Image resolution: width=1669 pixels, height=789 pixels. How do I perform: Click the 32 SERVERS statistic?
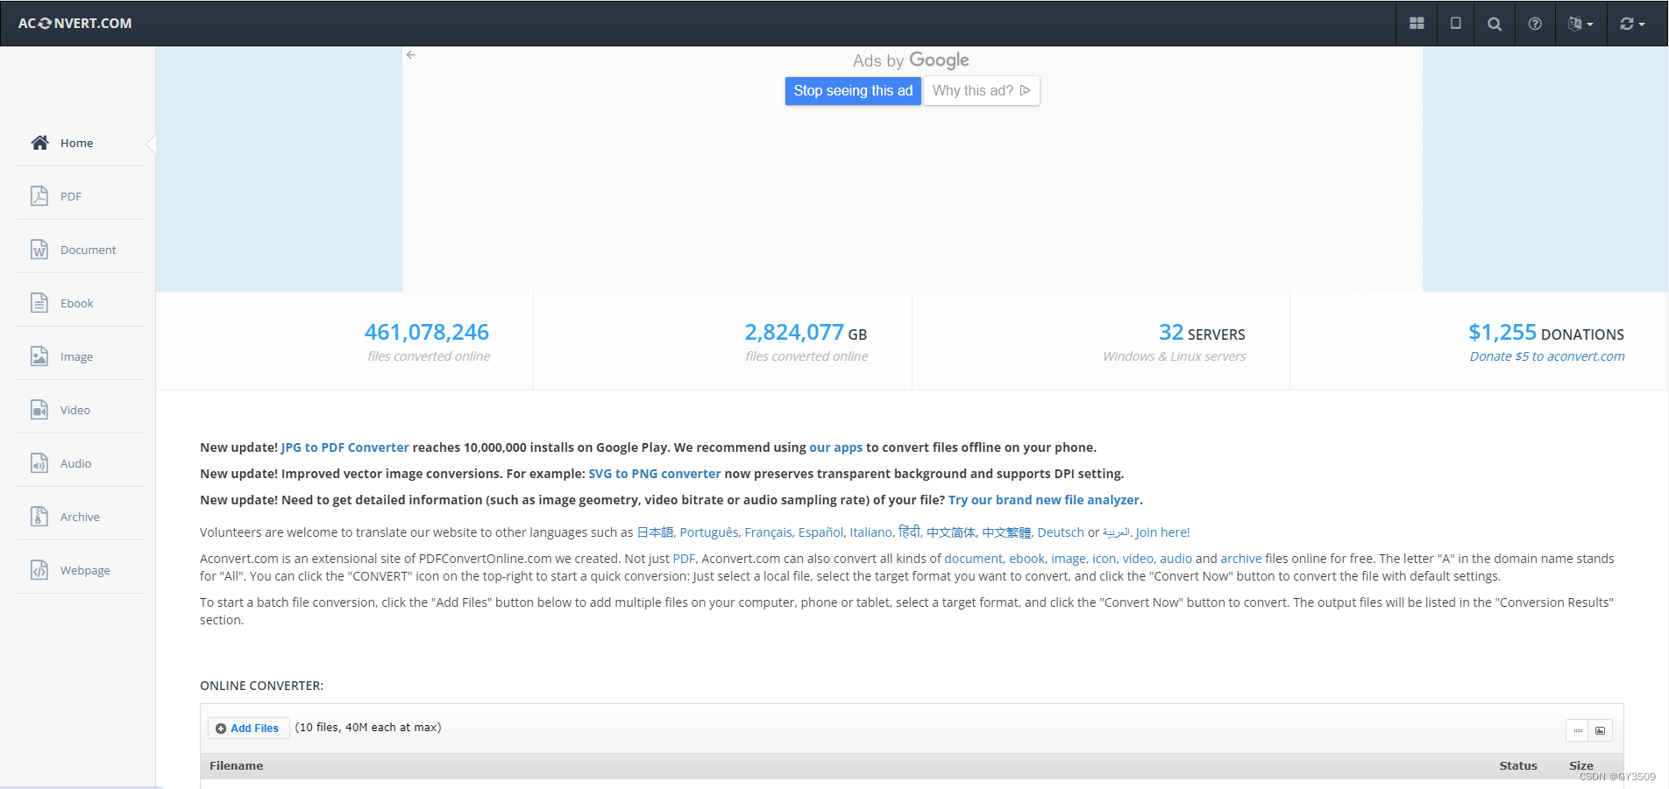pos(1202,333)
